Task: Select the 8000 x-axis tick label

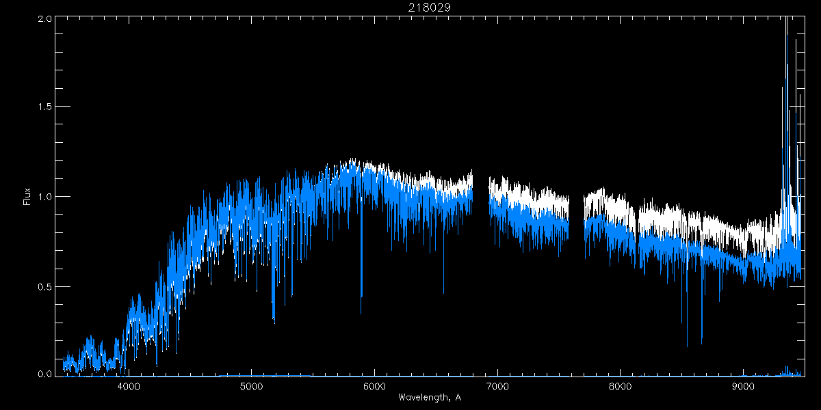Action: click(x=621, y=385)
